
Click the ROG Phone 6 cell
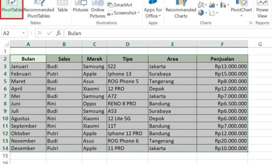127,141
